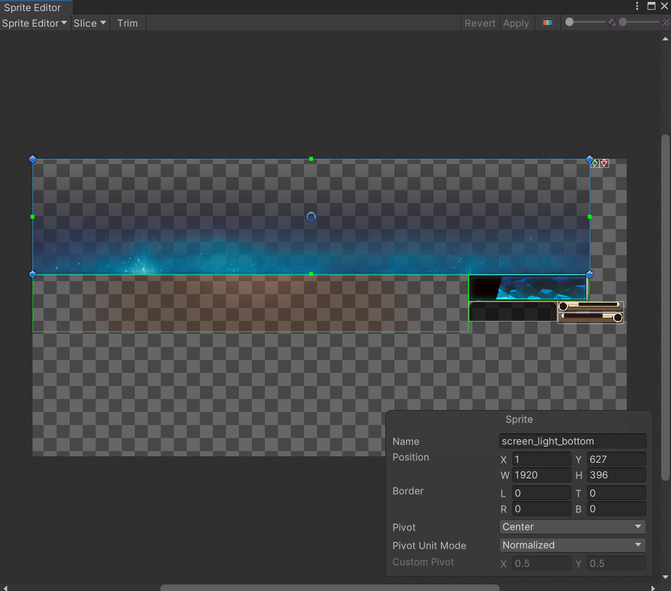Select the blue crystal banner sprite
The image size is (671, 591).
click(x=528, y=288)
